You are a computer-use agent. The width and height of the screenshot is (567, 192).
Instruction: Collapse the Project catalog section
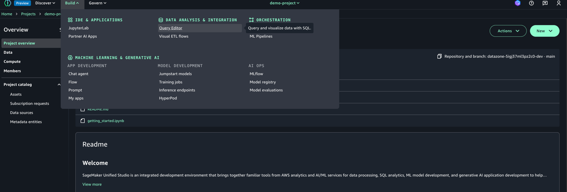pos(59,85)
